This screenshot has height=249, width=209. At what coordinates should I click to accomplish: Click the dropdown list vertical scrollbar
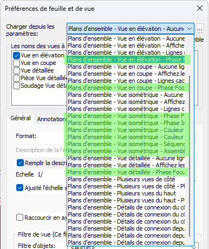[190, 156]
